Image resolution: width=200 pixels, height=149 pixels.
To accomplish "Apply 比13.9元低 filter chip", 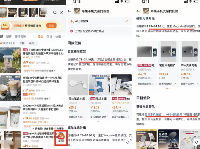I will [x=8, y=43].
